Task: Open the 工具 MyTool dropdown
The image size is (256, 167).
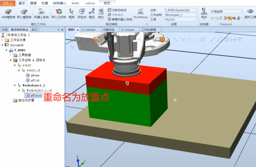Action: point(181,19)
